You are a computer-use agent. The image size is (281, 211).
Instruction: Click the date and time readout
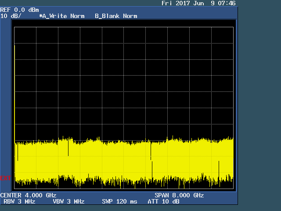coord(198,3)
